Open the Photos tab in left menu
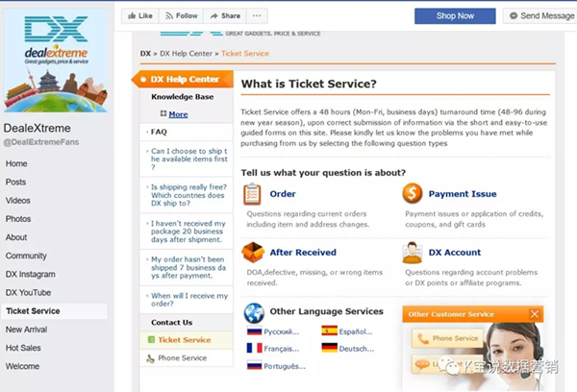 pyautogui.click(x=18, y=219)
